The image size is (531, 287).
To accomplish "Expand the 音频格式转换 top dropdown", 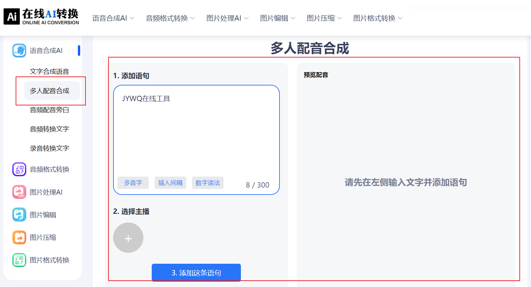I will pyautogui.click(x=170, y=18).
